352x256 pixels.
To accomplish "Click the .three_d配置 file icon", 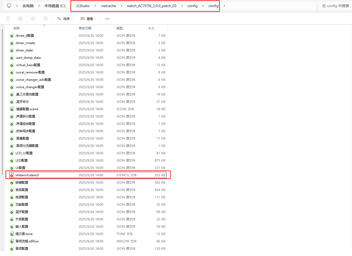I will coord(12,36).
